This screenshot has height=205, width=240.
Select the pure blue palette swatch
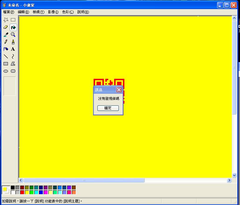41,192
